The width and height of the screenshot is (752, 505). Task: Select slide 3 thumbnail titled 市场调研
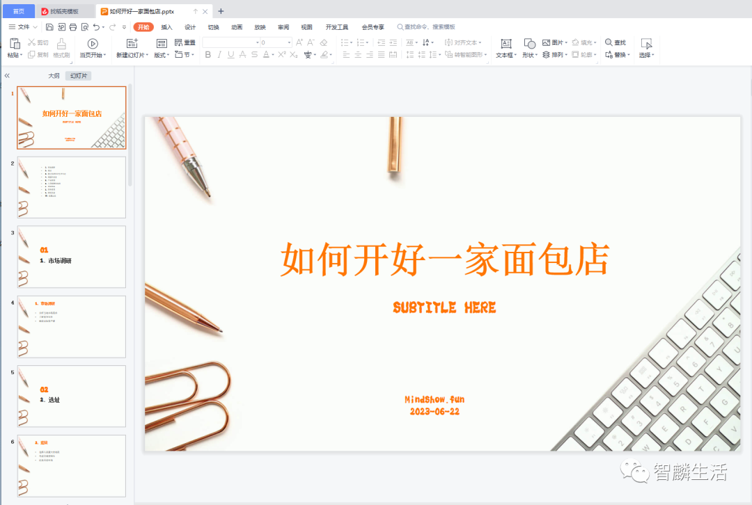point(72,257)
